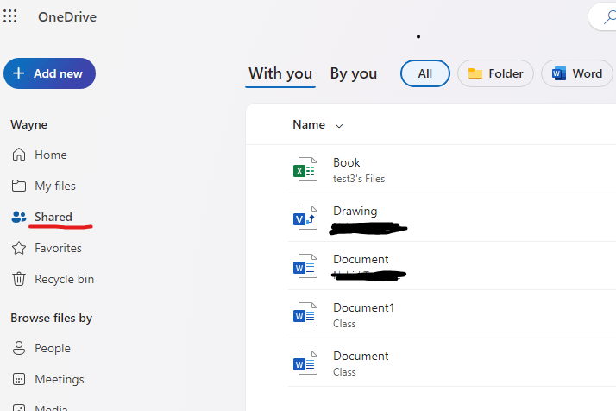Click the test3's Files location text
Image resolution: width=616 pixels, height=411 pixels.
pos(359,179)
